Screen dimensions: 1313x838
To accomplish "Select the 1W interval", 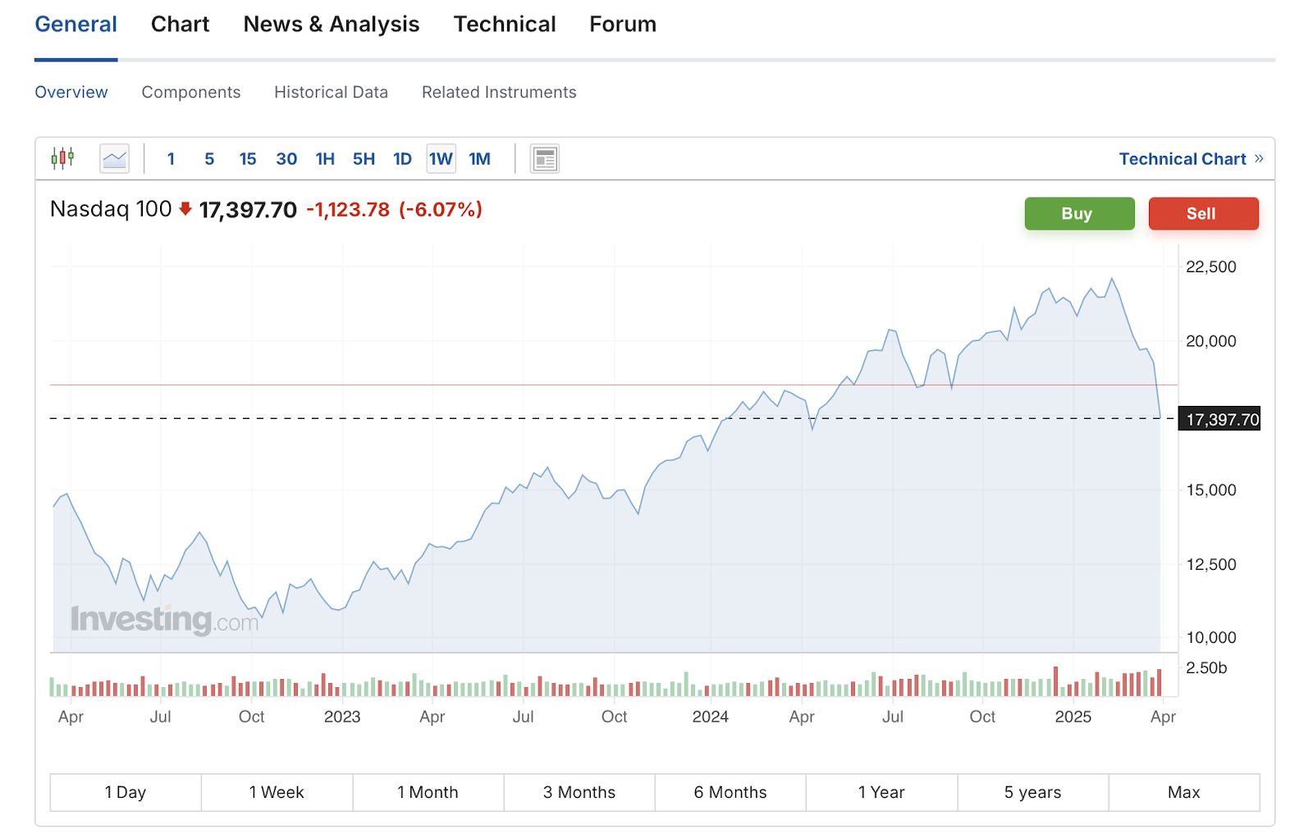I will tap(441, 159).
